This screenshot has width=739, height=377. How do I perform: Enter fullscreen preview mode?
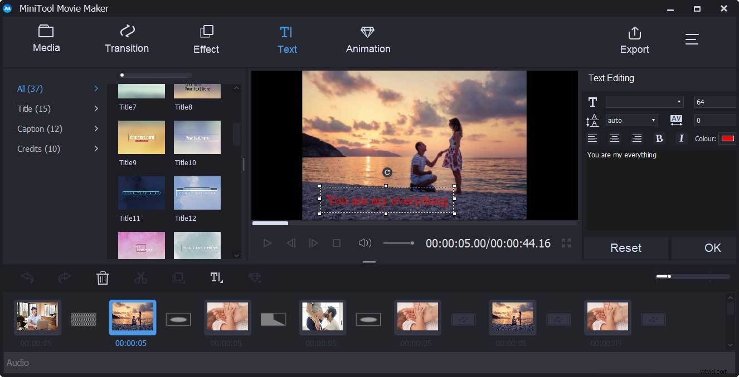click(566, 243)
